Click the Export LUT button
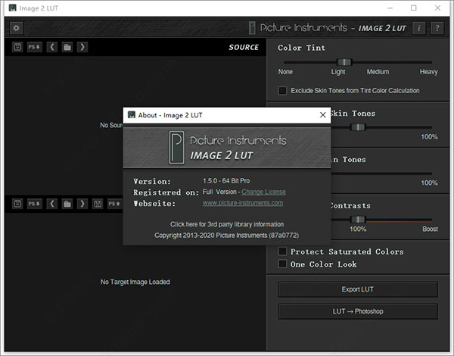 (x=358, y=289)
